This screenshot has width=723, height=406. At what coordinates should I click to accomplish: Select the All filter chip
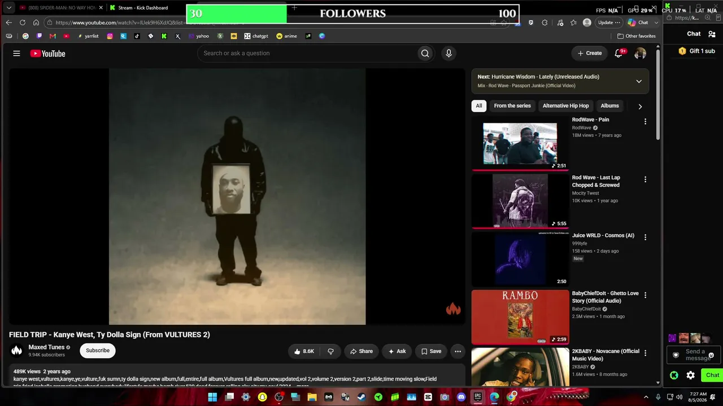(x=479, y=106)
